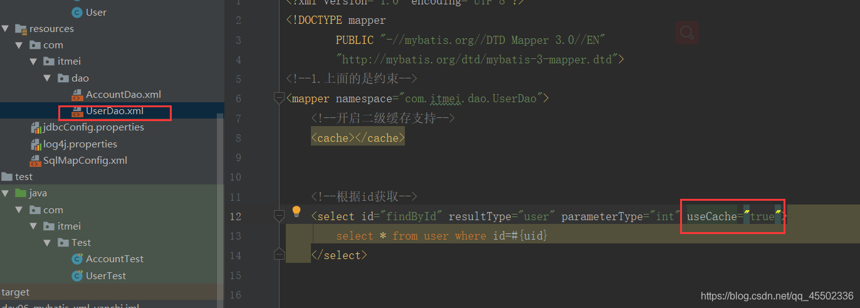Collapse itmei package under test java
860x308 pixels.
tap(33, 226)
